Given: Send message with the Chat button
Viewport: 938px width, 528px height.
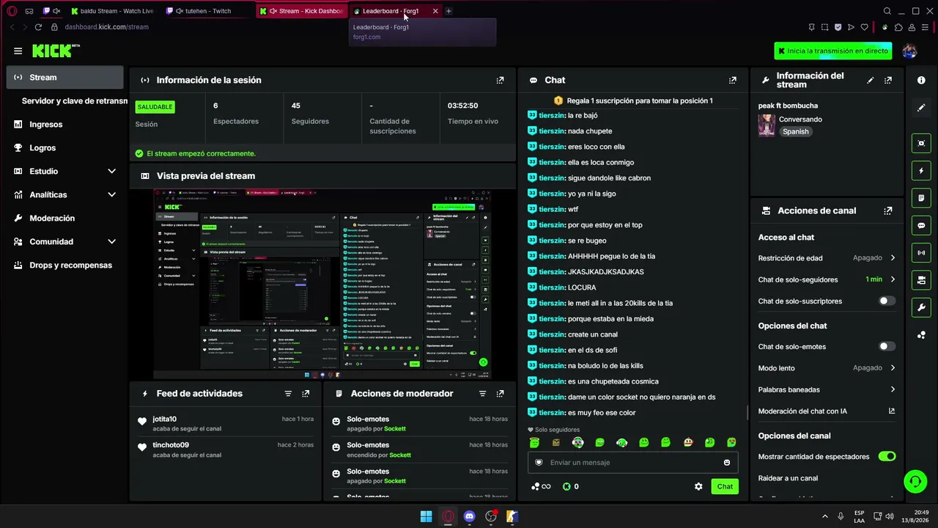Looking at the screenshot, I should click(x=725, y=486).
